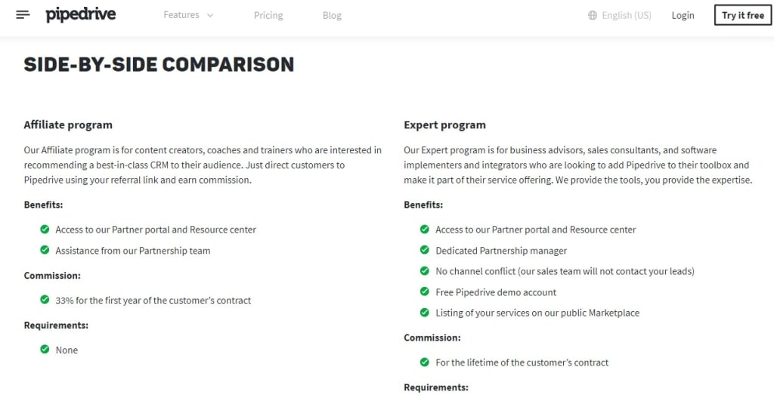Click the Login link

[683, 15]
